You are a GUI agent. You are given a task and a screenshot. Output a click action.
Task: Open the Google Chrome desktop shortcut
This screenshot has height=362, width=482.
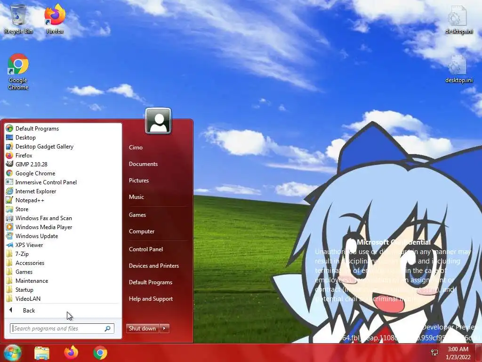(x=18, y=72)
